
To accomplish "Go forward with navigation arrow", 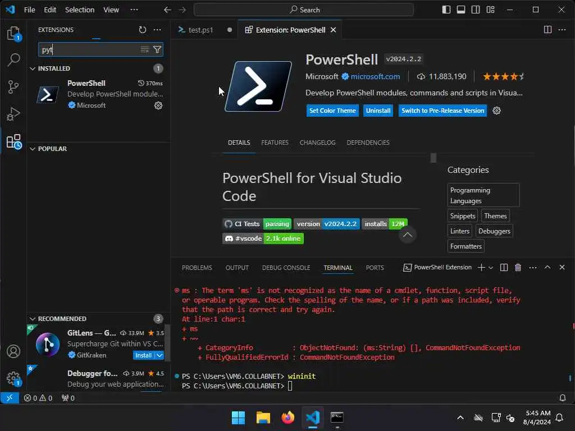I will 182,10.
